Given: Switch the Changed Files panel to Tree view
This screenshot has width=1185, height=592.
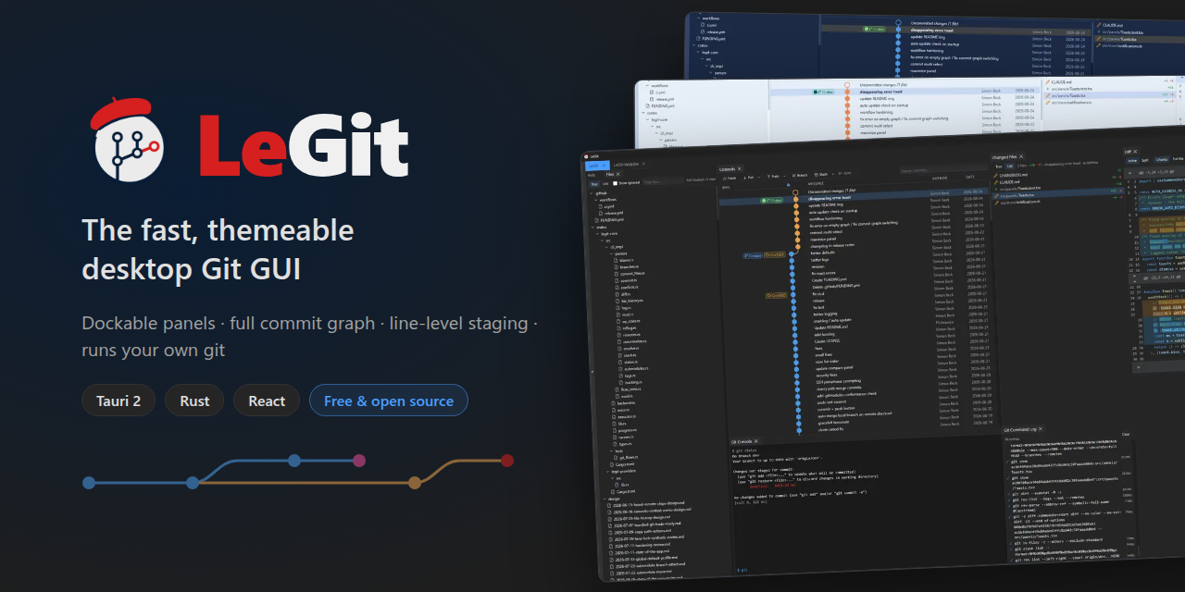Looking at the screenshot, I should coord(999,166).
